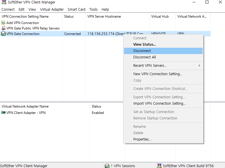This screenshot has height=168, width=225.
Task: Sort by Virtual Hub column header
Action: pos(163,16)
